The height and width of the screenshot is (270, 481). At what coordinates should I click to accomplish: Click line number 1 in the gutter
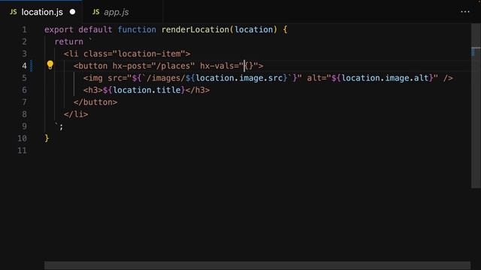[24, 30]
